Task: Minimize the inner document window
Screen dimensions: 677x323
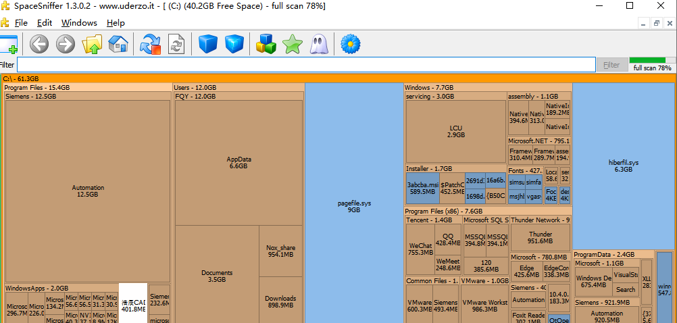Action: pos(645,24)
